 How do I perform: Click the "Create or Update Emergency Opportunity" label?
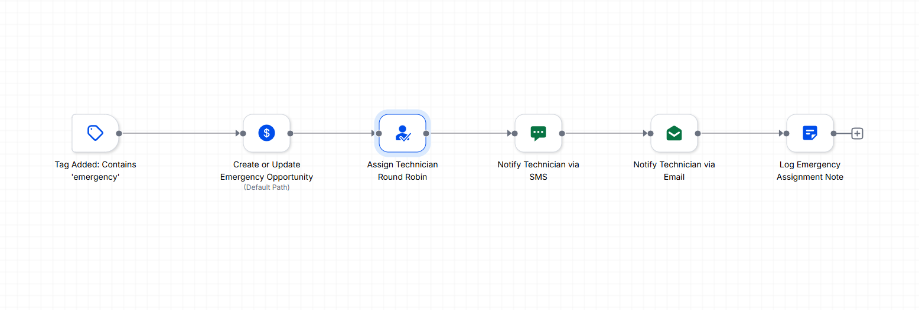[266, 170]
